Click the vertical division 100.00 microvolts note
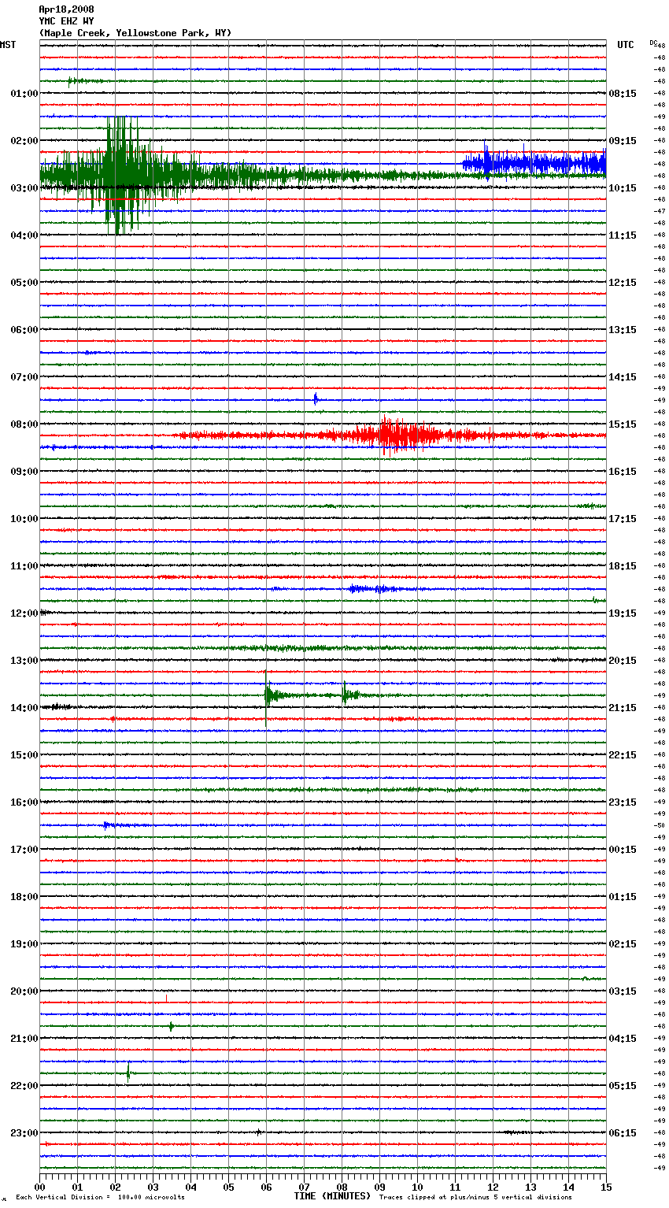Screen dimensions: 669x1208 tap(101, 1197)
